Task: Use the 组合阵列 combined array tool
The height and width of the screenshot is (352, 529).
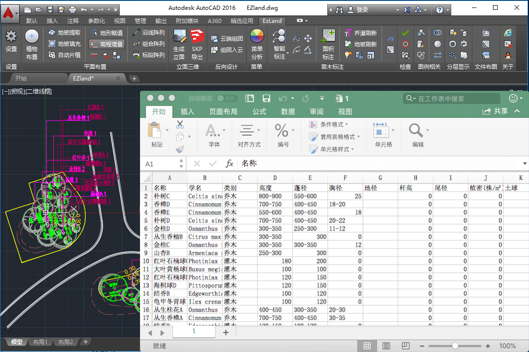Action: click(x=148, y=44)
